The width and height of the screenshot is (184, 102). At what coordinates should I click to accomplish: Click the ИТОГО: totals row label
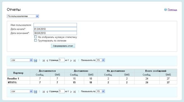12,82
